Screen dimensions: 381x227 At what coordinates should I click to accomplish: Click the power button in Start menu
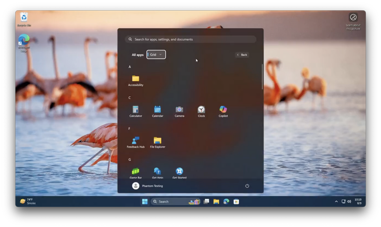pyautogui.click(x=247, y=186)
